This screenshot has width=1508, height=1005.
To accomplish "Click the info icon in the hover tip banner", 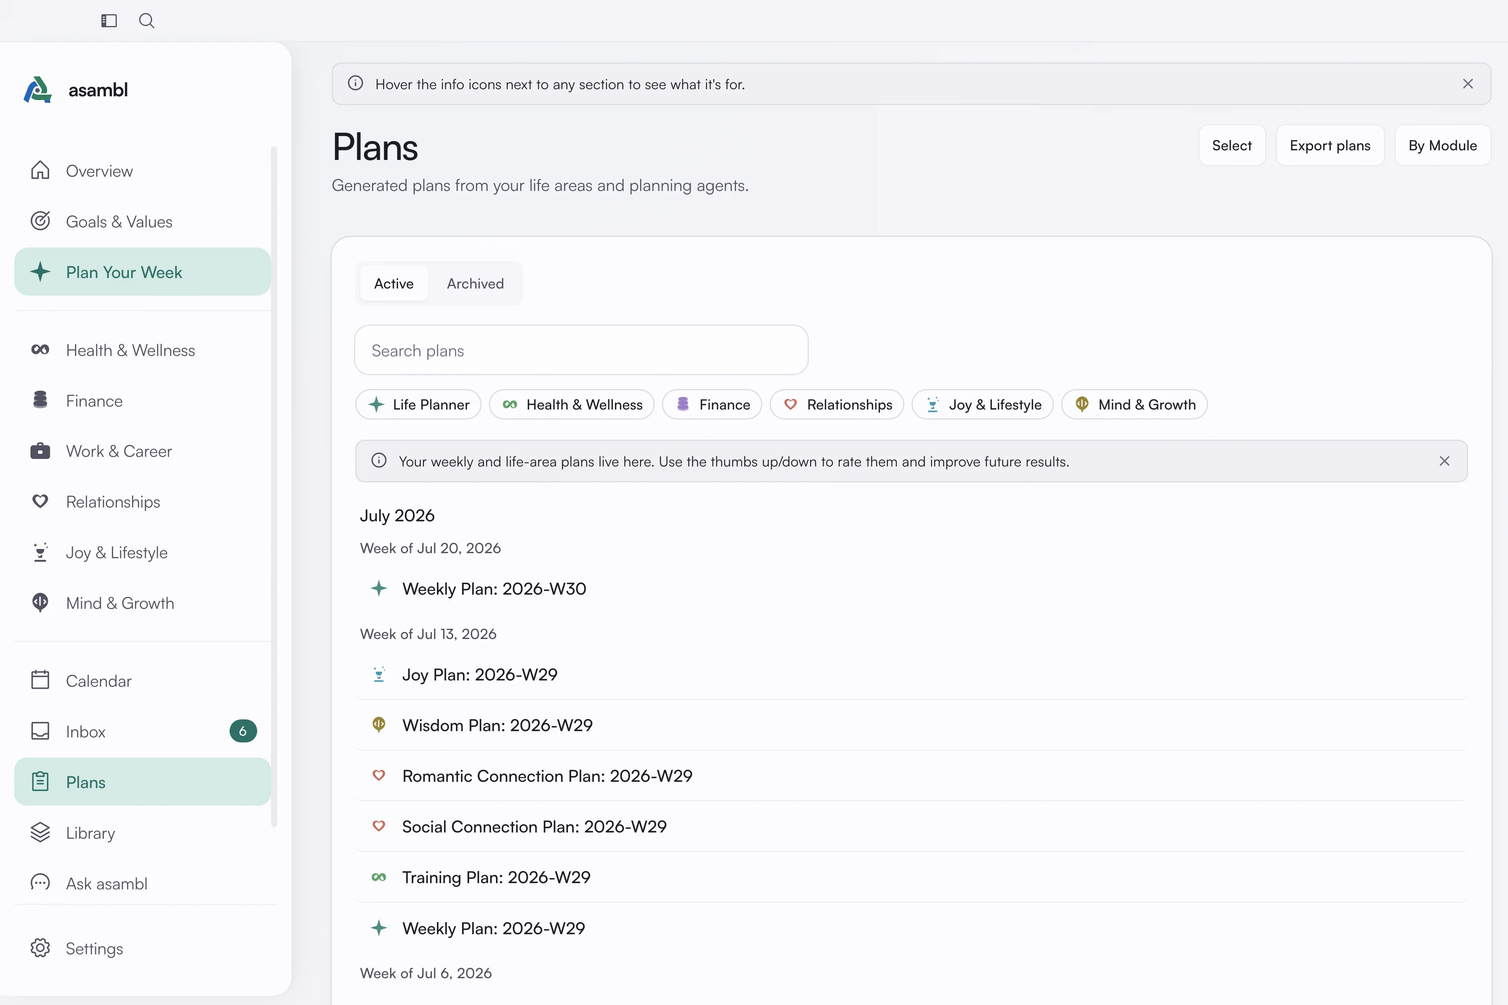I will (x=355, y=83).
